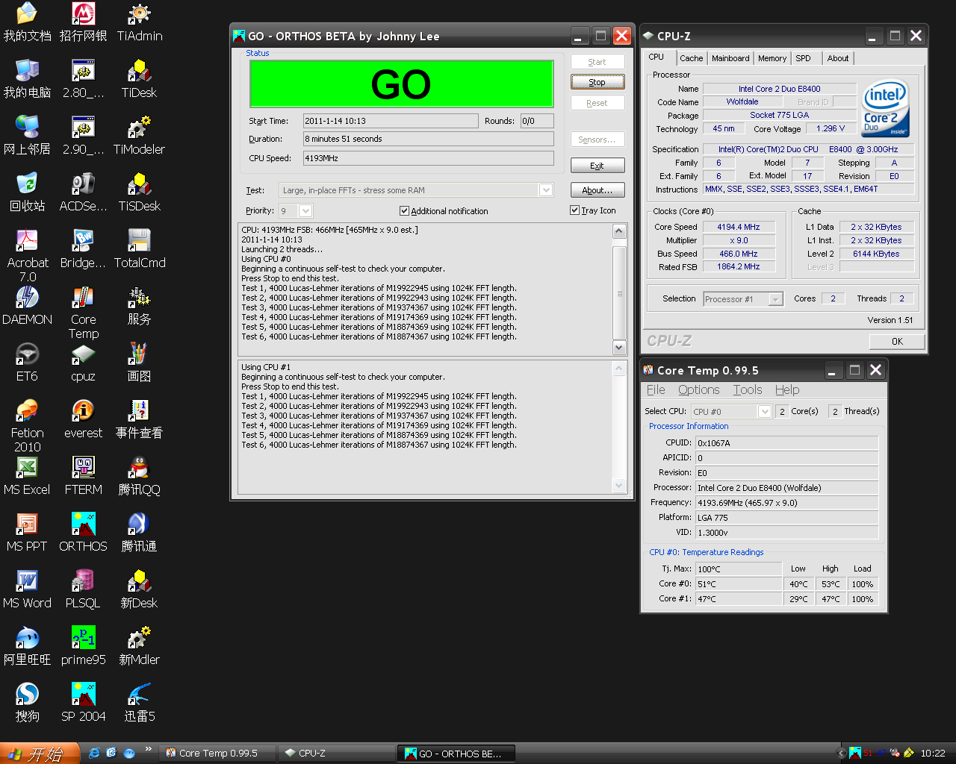The width and height of the screenshot is (956, 764).
Task: Select the ET6 desktop shortcut
Action: tap(27, 362)
